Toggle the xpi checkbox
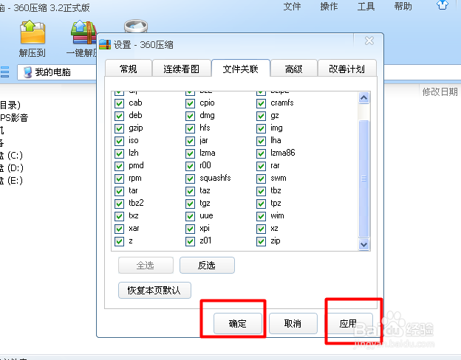The image size is (461, 360). coord(190,229)
